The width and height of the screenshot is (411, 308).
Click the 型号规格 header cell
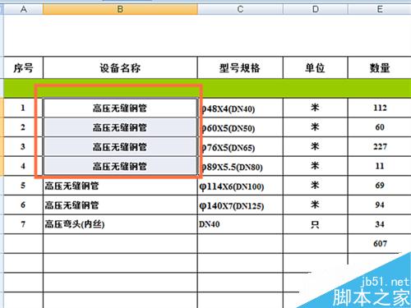[x=240, y=67]
